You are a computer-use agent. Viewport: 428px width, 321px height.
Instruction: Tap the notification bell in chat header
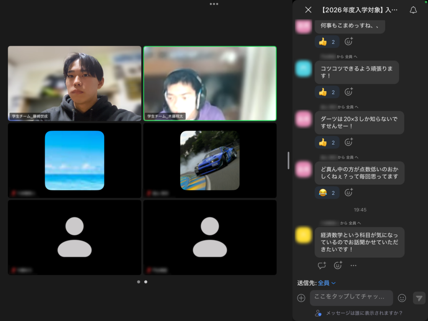click(x=413, y=10)
